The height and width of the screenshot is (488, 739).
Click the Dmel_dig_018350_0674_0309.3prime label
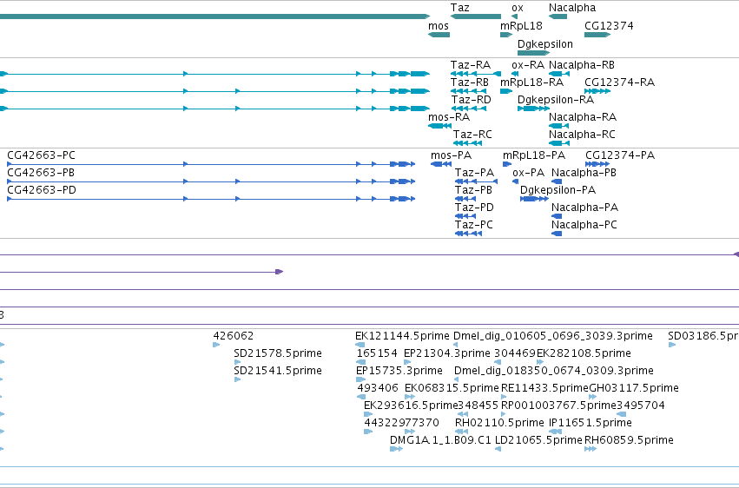[554, 371]
